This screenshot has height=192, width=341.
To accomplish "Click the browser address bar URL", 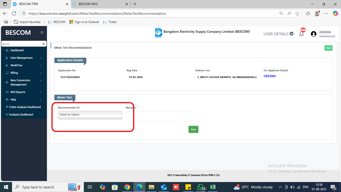I will click(97, 13).
